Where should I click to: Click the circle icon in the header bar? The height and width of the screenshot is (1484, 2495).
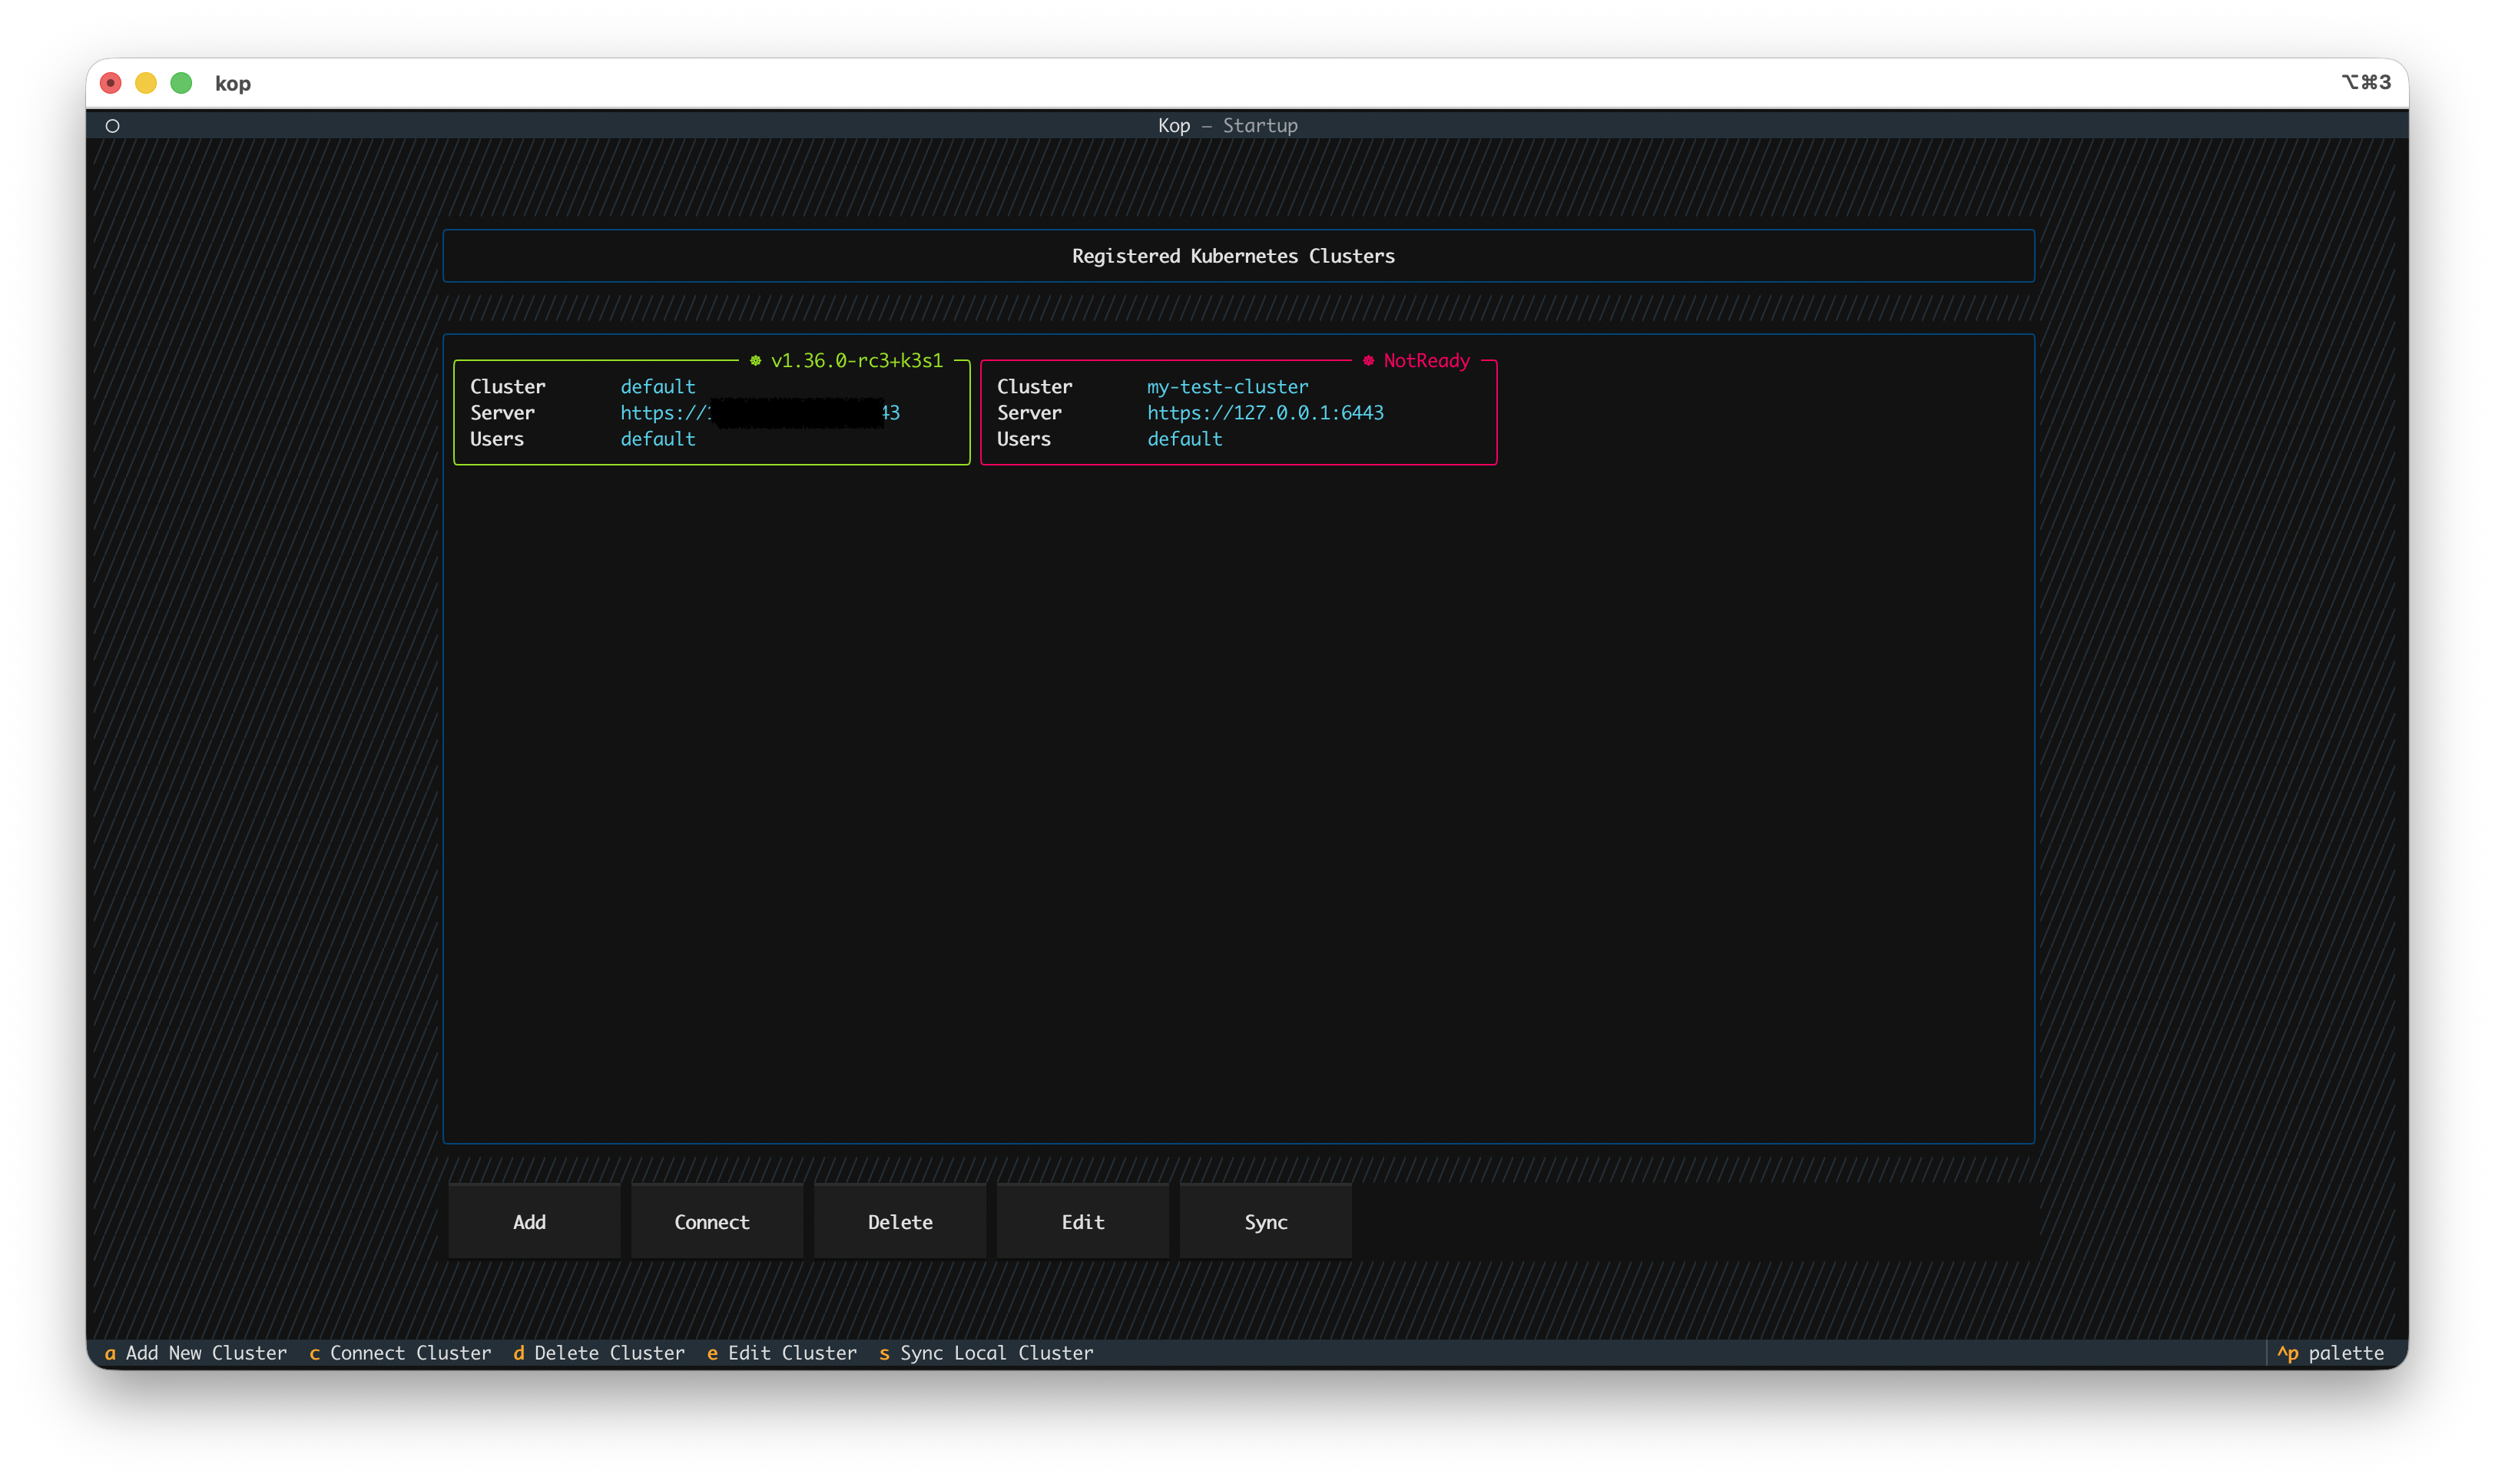(x=113, y=126)
